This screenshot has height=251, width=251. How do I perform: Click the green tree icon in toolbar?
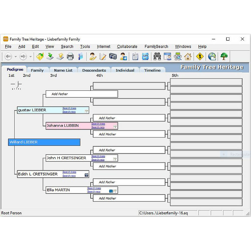point(224,56)
